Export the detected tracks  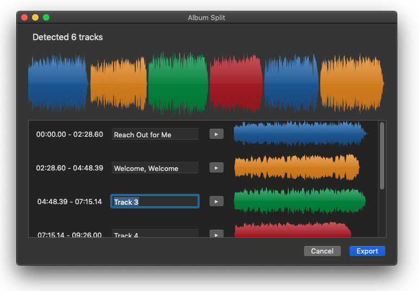367,251
